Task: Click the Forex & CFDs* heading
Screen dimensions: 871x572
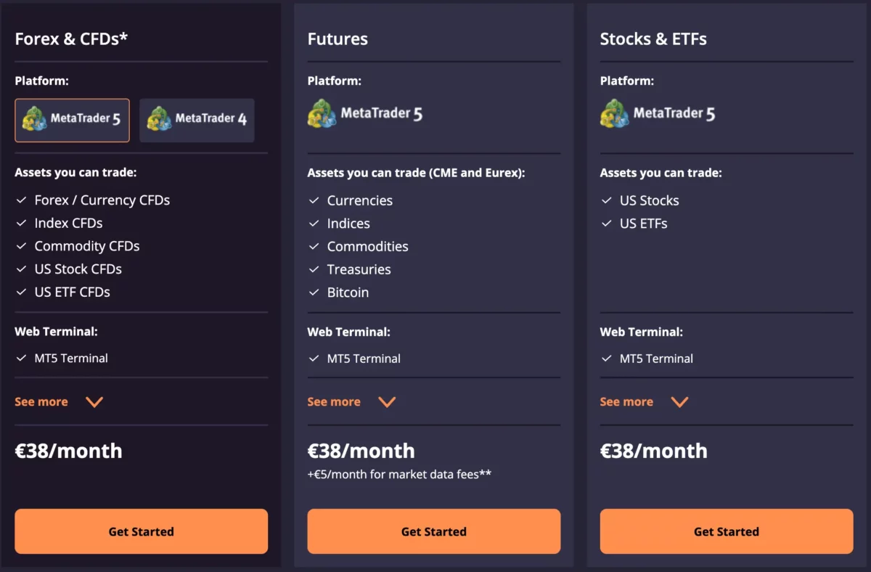Action: [x=71, y=38]
